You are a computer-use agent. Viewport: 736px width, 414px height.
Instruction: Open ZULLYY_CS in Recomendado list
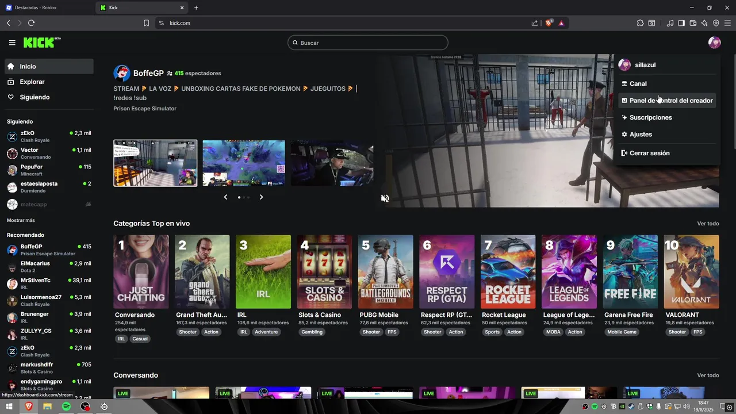click(49, 334)
